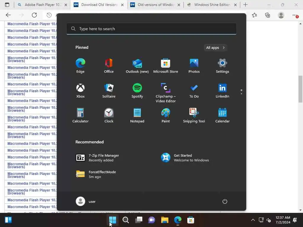Viewport: 303px width, 227px height.
Task: Open the Photos app
Action: pos(194,66)
